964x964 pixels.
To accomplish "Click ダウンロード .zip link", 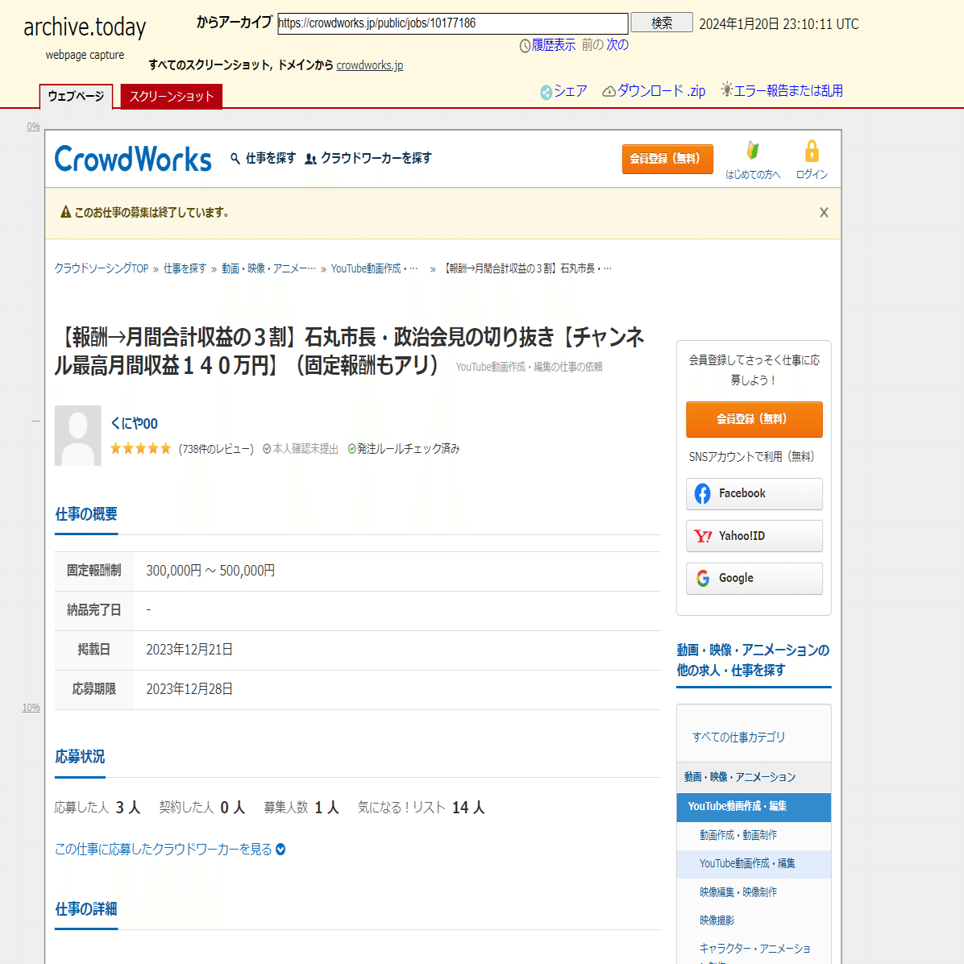I will click(661, 91).
